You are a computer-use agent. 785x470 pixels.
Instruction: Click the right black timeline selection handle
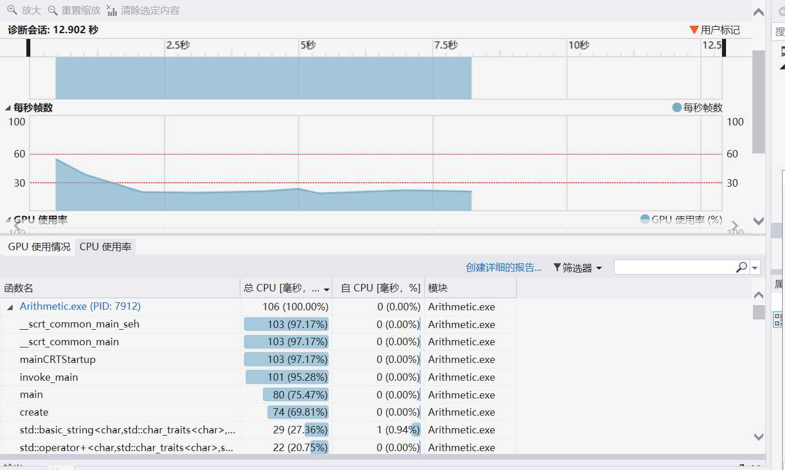(724, 48)
